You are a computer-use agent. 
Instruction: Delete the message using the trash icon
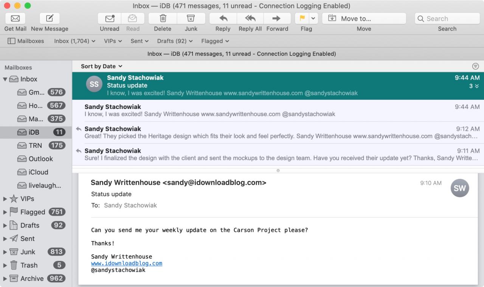click(x=163, y=19)
